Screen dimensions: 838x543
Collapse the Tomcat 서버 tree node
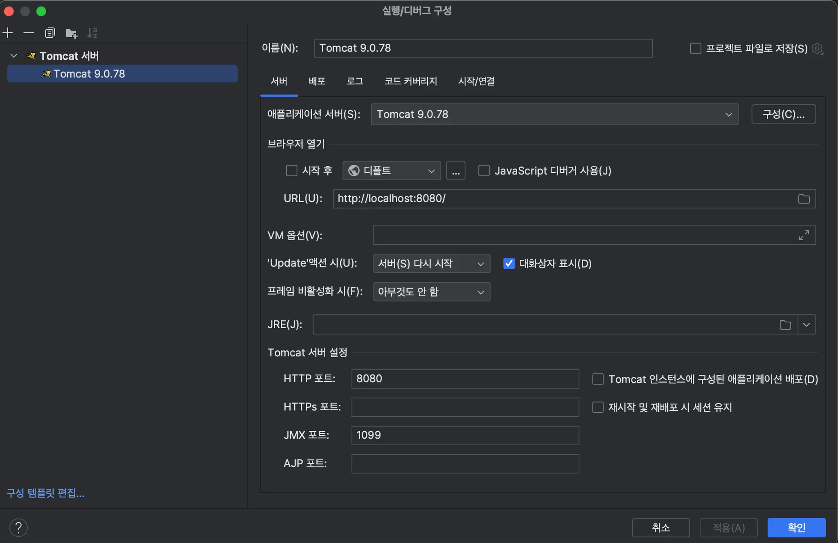pyautogui.click(x=14, y=56)
